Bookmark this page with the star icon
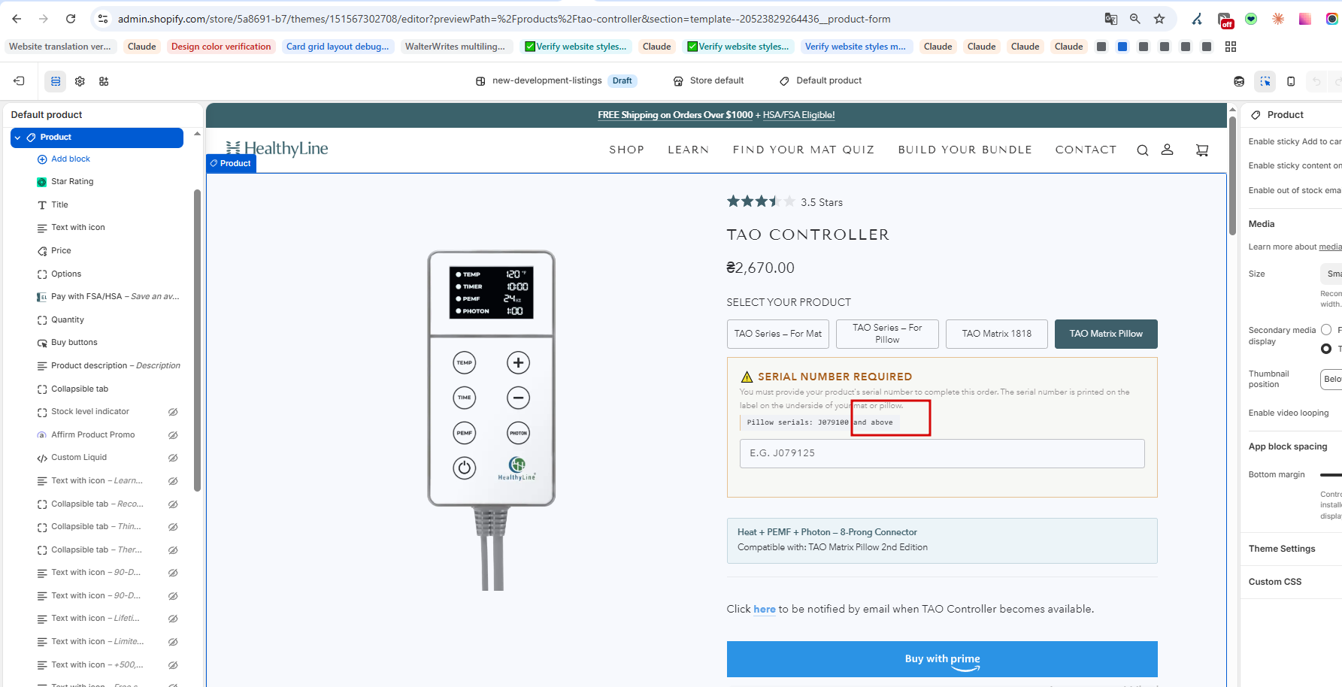Screen dimensions: 1342x687 point(1159,19)
